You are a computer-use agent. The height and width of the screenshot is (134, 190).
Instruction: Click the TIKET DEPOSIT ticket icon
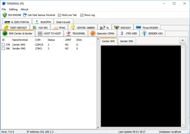pyautogui.click(x=6, y=28)
